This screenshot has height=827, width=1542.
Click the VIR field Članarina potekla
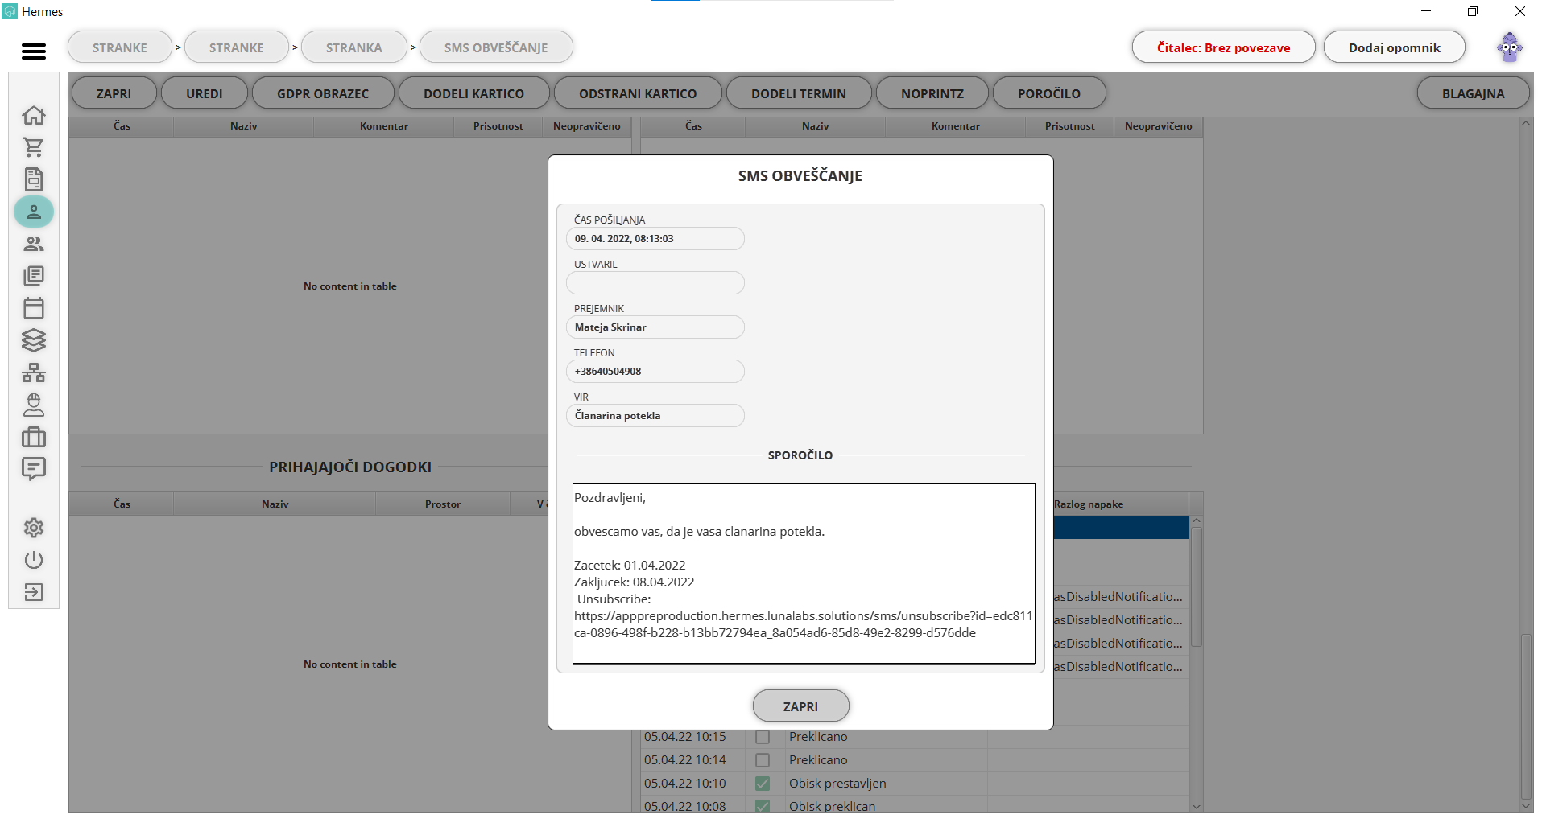[x=655, y=416]
